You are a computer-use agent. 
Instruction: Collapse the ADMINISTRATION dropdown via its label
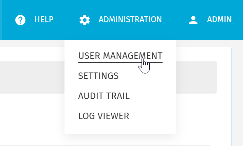130,20
